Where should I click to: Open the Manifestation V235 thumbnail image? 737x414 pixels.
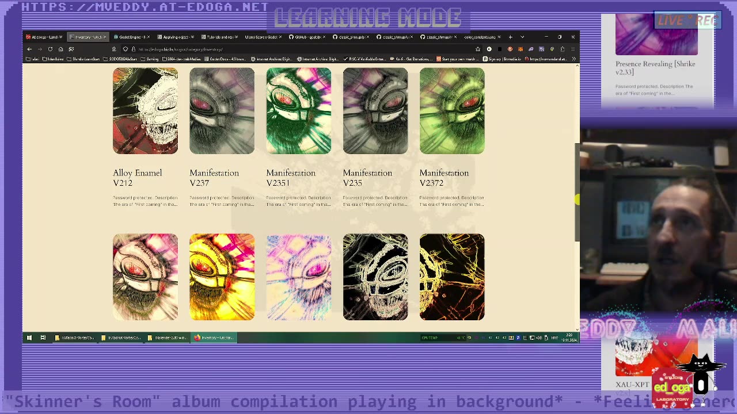(x=375, y=111)
